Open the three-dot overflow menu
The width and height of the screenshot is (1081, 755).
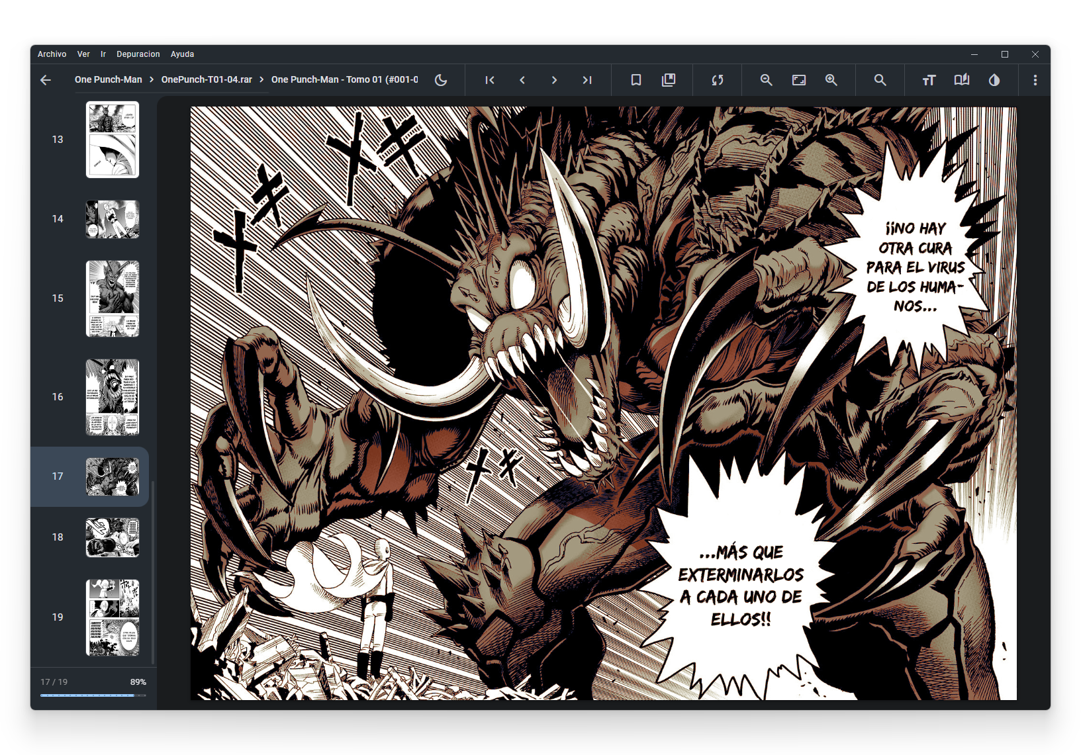[1035, 79]
